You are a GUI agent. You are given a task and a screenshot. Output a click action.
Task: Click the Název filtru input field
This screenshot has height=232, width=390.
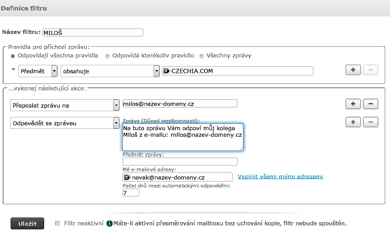tap(93, 32)
